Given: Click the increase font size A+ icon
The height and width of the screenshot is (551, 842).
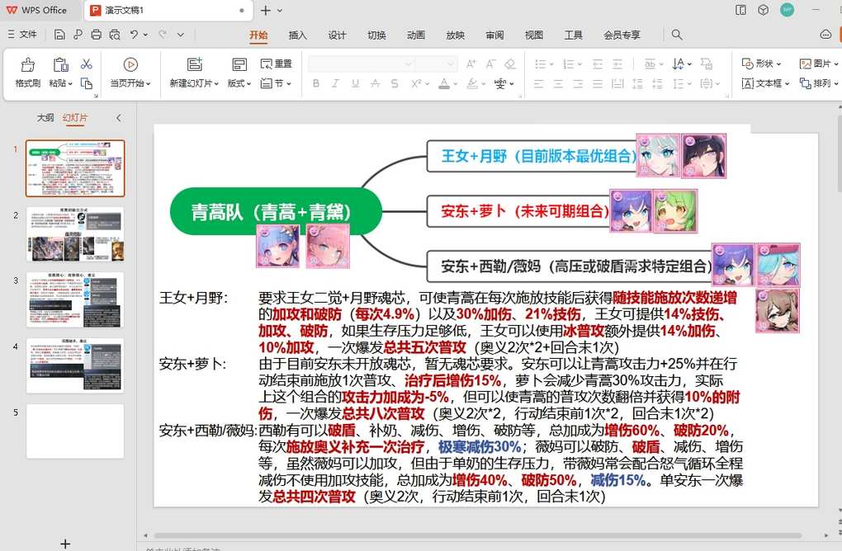Looking at the screenshot, I should pos(471,64).
